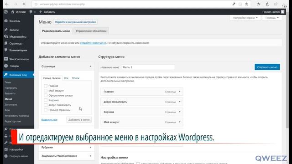Expand Корзина menu item arrow
The width and height of the screenshot is (292, 164).
point(179,112)
